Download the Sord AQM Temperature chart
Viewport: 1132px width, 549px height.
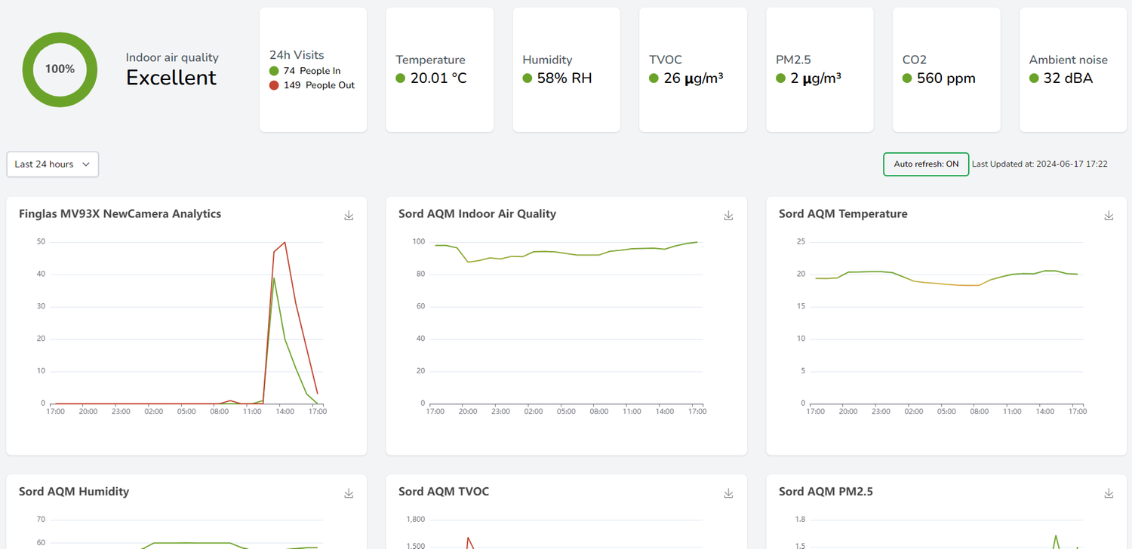pos(1109,215)
